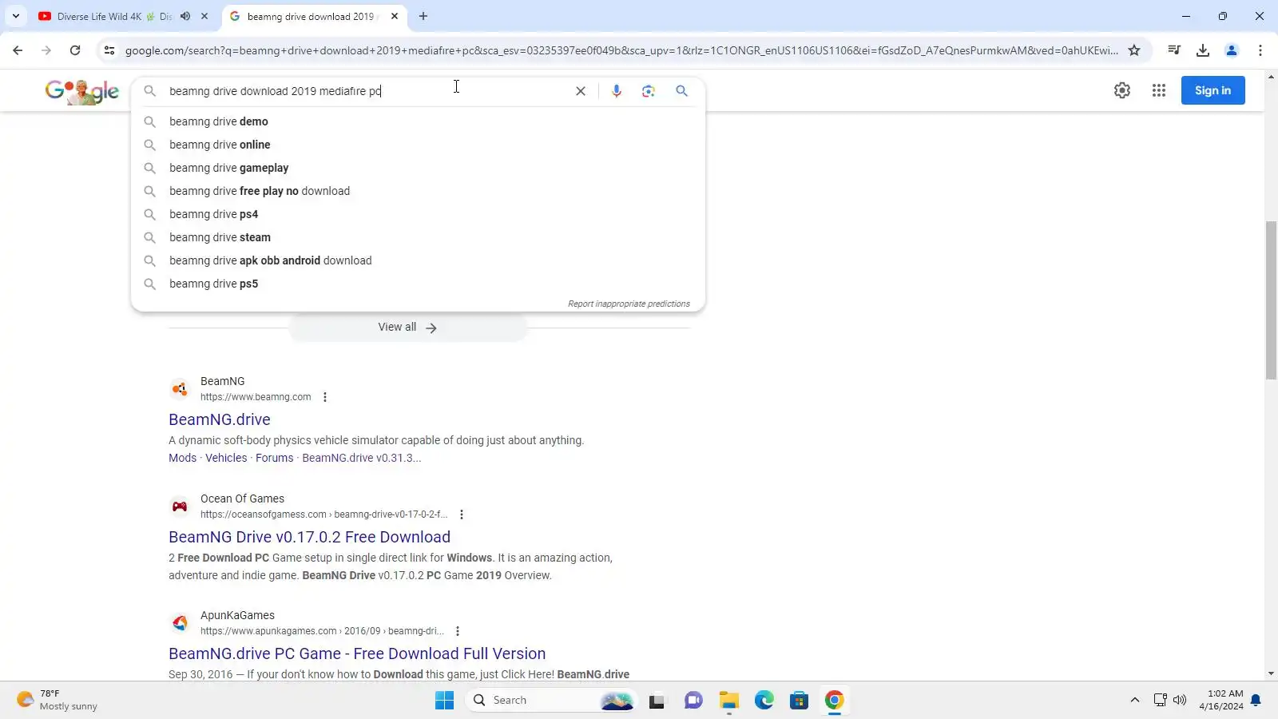Open the Google apps grid

click(x=1159, y=90)
